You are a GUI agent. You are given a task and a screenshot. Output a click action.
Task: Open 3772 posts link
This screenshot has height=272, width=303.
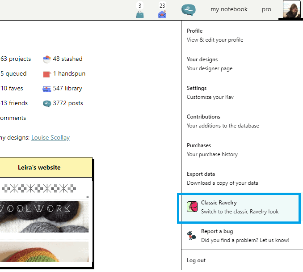[x=68, y=103]
